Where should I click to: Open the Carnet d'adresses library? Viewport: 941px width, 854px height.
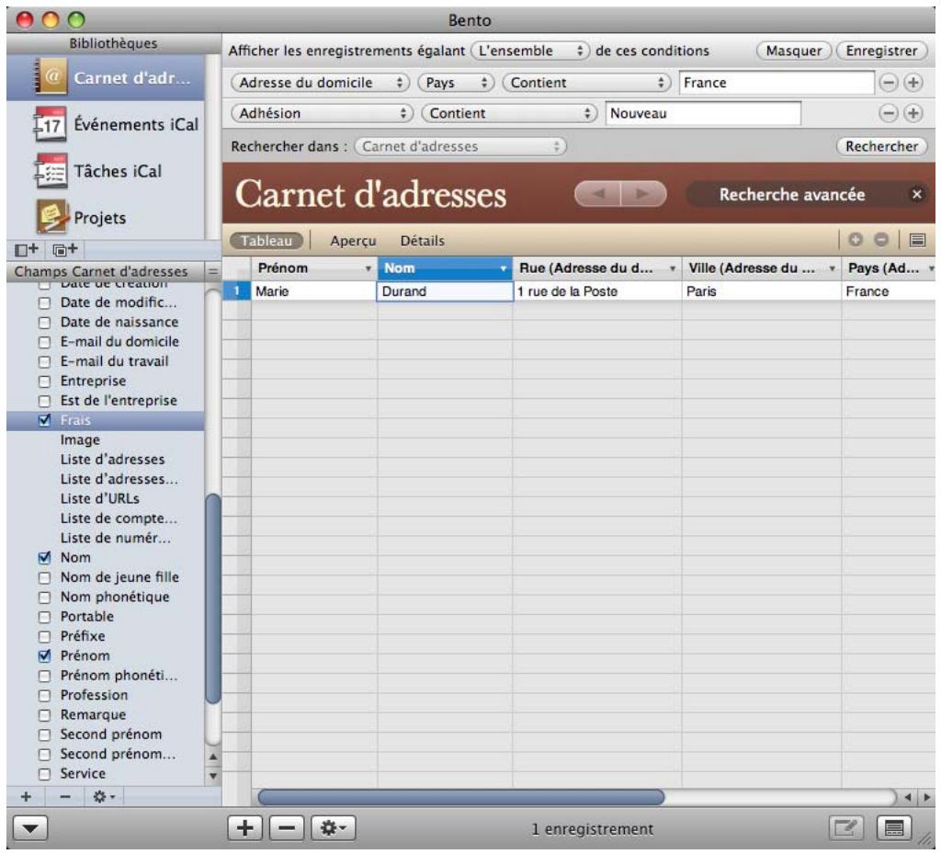pyautogui.click(x=106, y=78)
